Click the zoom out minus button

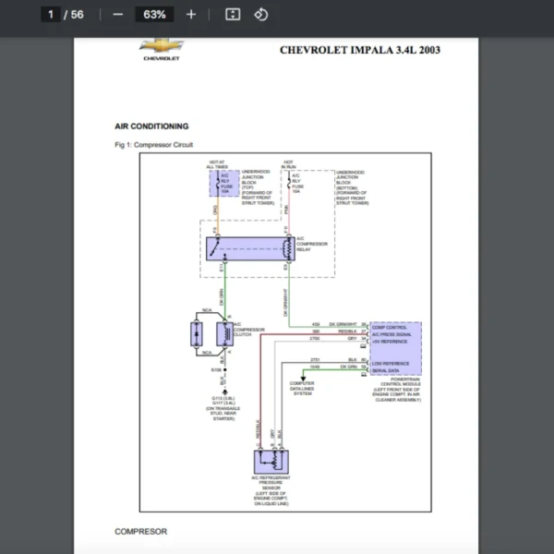tap(117, 15)
